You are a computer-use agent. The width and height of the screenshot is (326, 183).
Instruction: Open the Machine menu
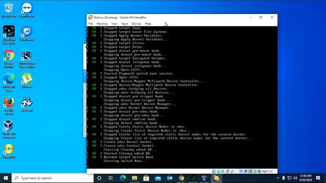click(x=102, y=24)
